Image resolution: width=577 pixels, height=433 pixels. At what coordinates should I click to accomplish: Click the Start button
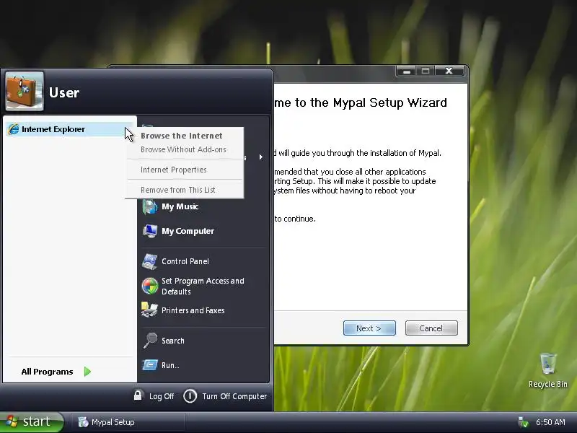click(32, 422)
